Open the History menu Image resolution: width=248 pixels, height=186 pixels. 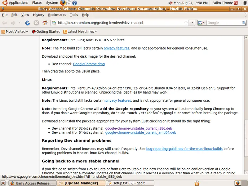(x=38, y=15)
